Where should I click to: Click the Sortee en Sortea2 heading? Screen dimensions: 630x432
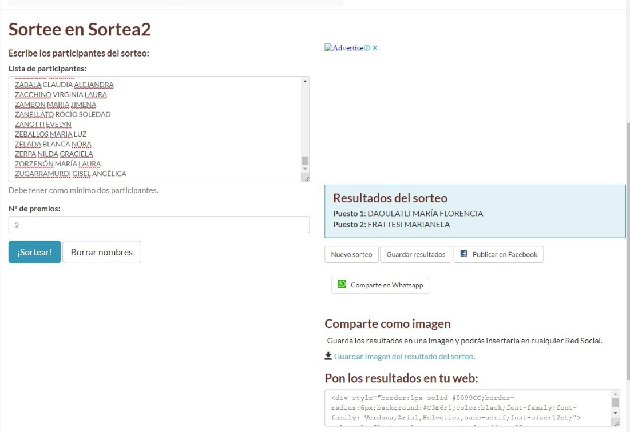80,29
